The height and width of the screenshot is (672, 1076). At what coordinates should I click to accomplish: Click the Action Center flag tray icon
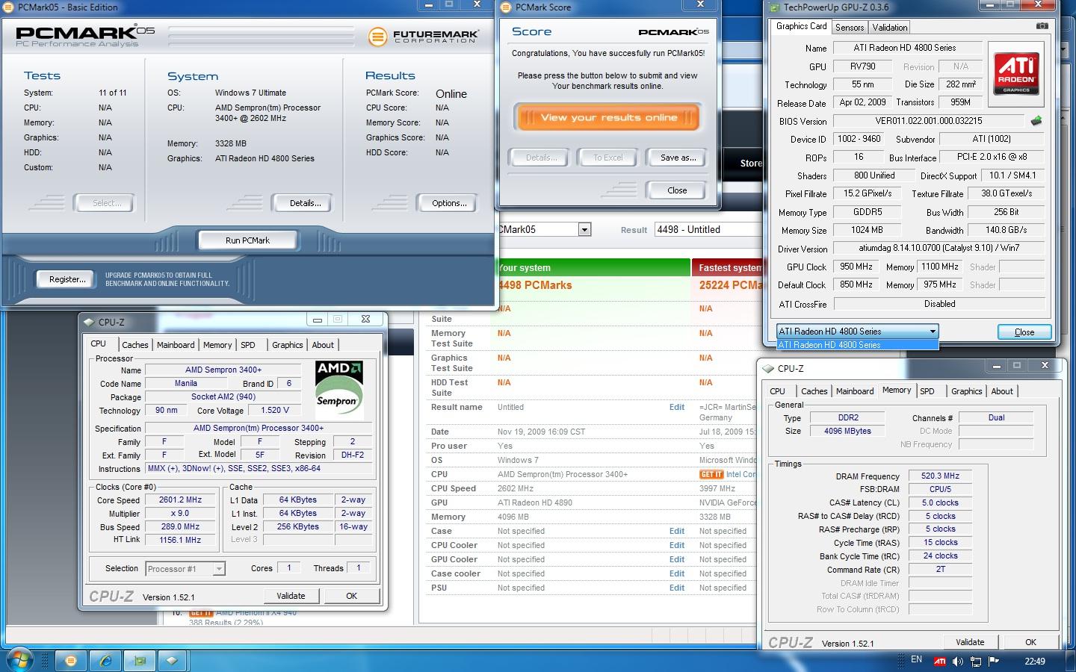pyautogui.click(x=994, y=661)
